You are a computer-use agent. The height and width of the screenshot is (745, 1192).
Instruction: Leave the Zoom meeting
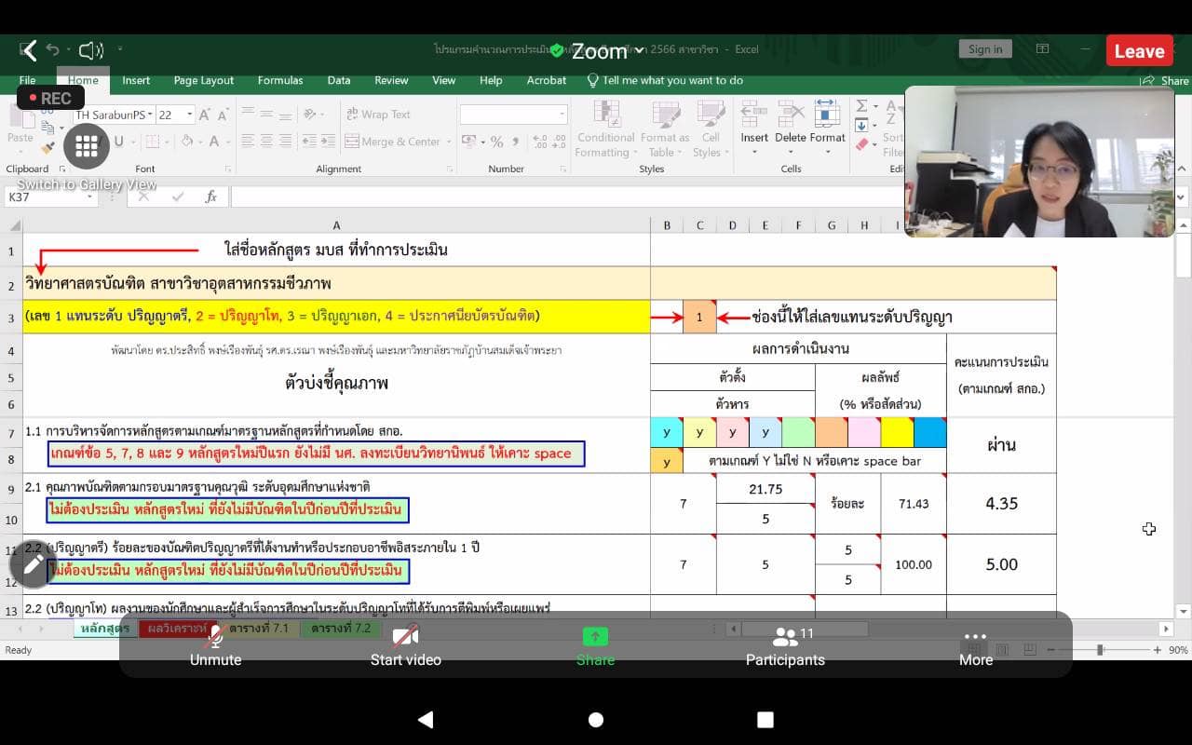[1139, 51]
